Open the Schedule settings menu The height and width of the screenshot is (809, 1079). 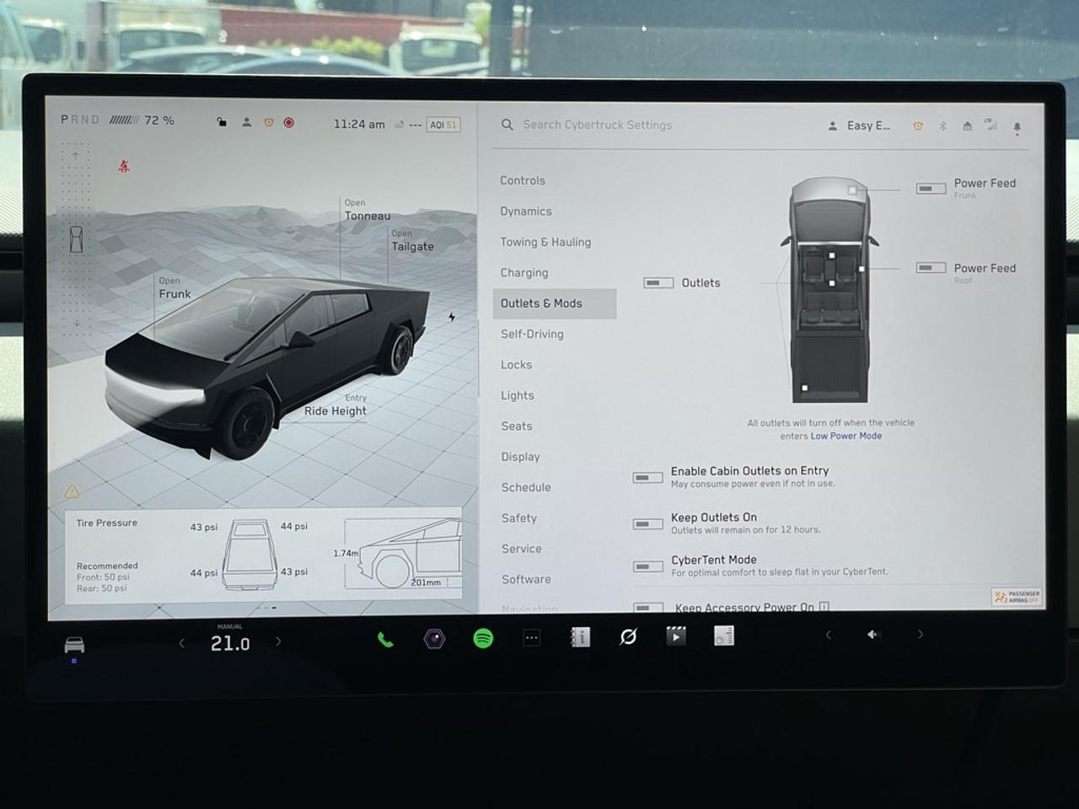point(526,487)
